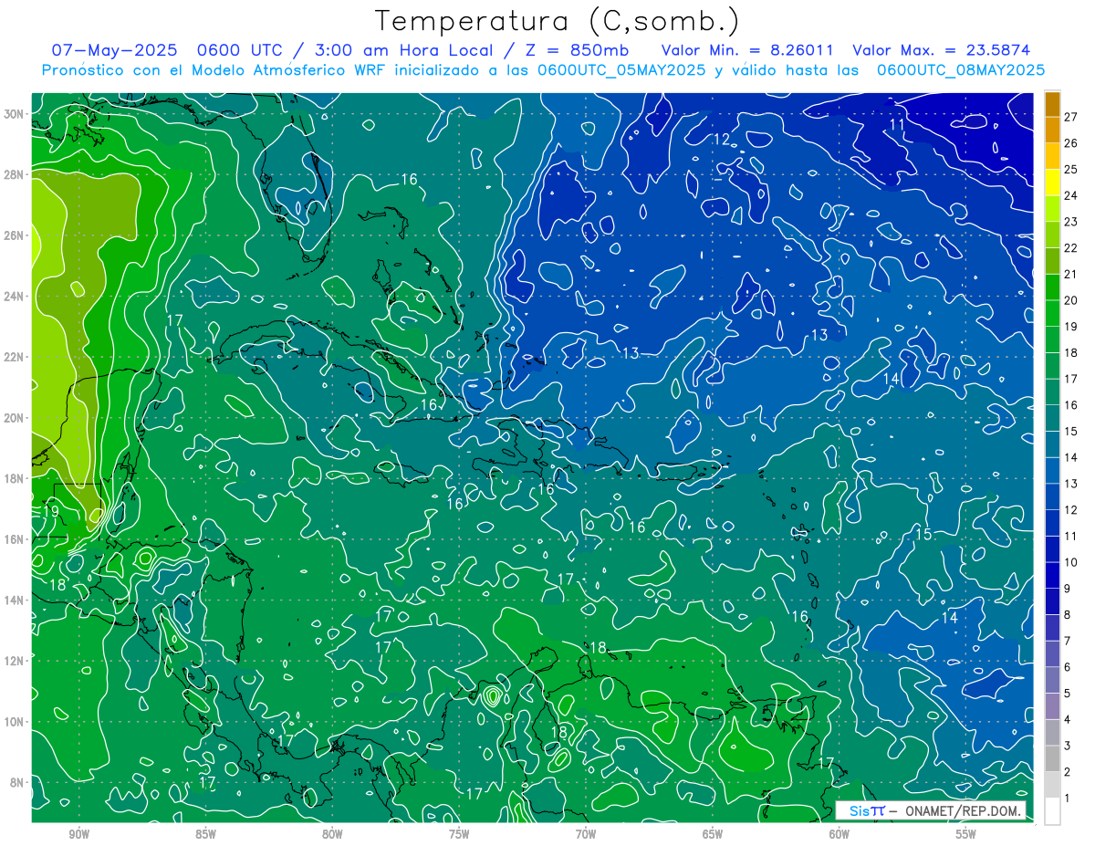Screen dimensions: 1095x846
Task: Click the '5' label on the color scale
Action: (x=1068, y=694)
